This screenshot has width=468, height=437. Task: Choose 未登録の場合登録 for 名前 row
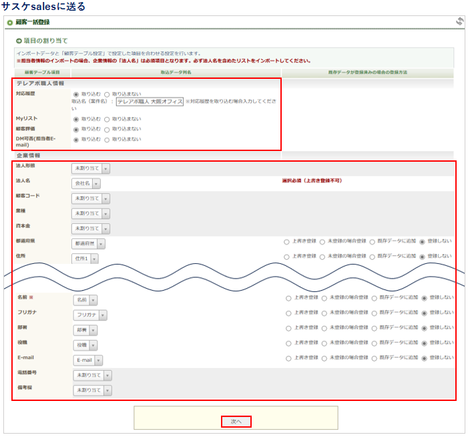click(324, 298)
